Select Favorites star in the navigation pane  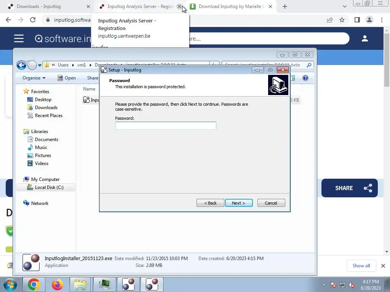point(26,91)
